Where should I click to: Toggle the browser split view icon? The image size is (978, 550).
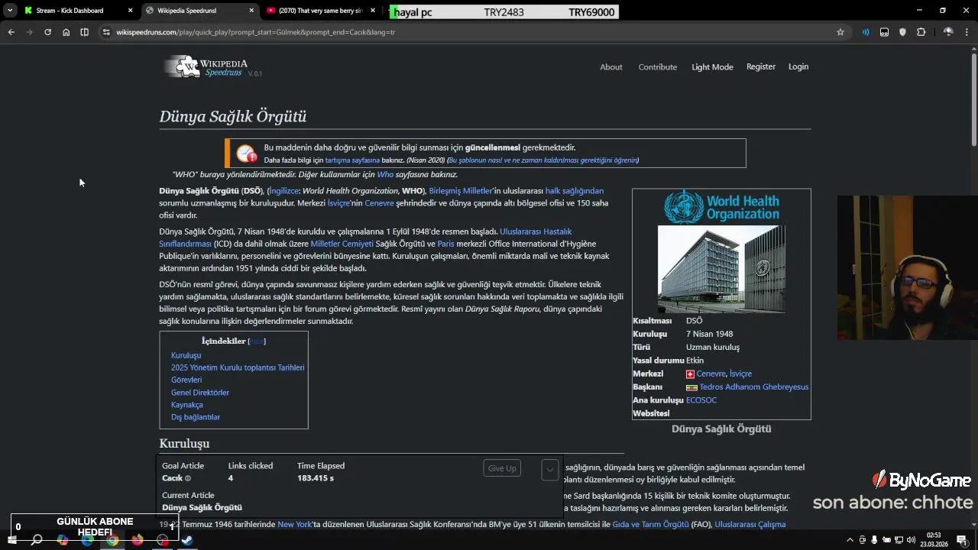point(84,32)
